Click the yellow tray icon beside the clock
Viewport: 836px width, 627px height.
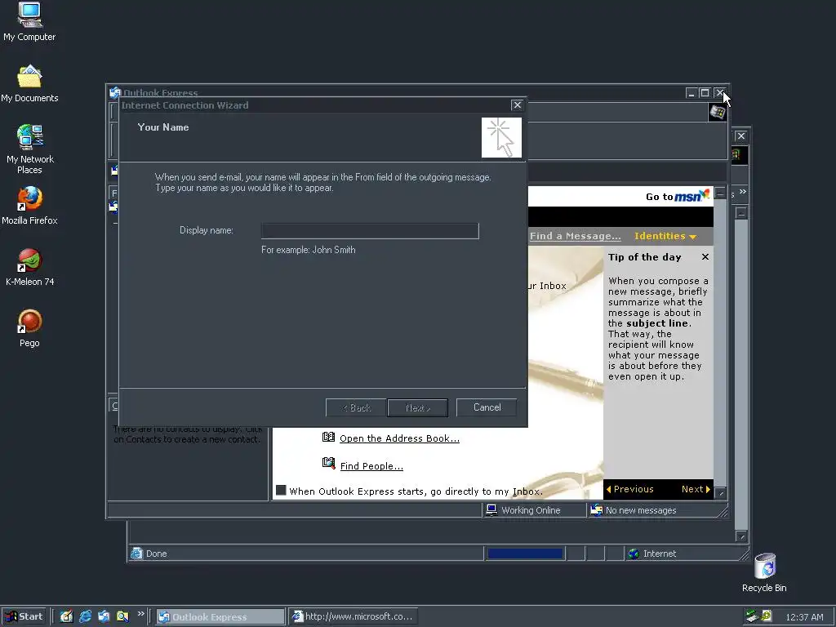point(767,616)
